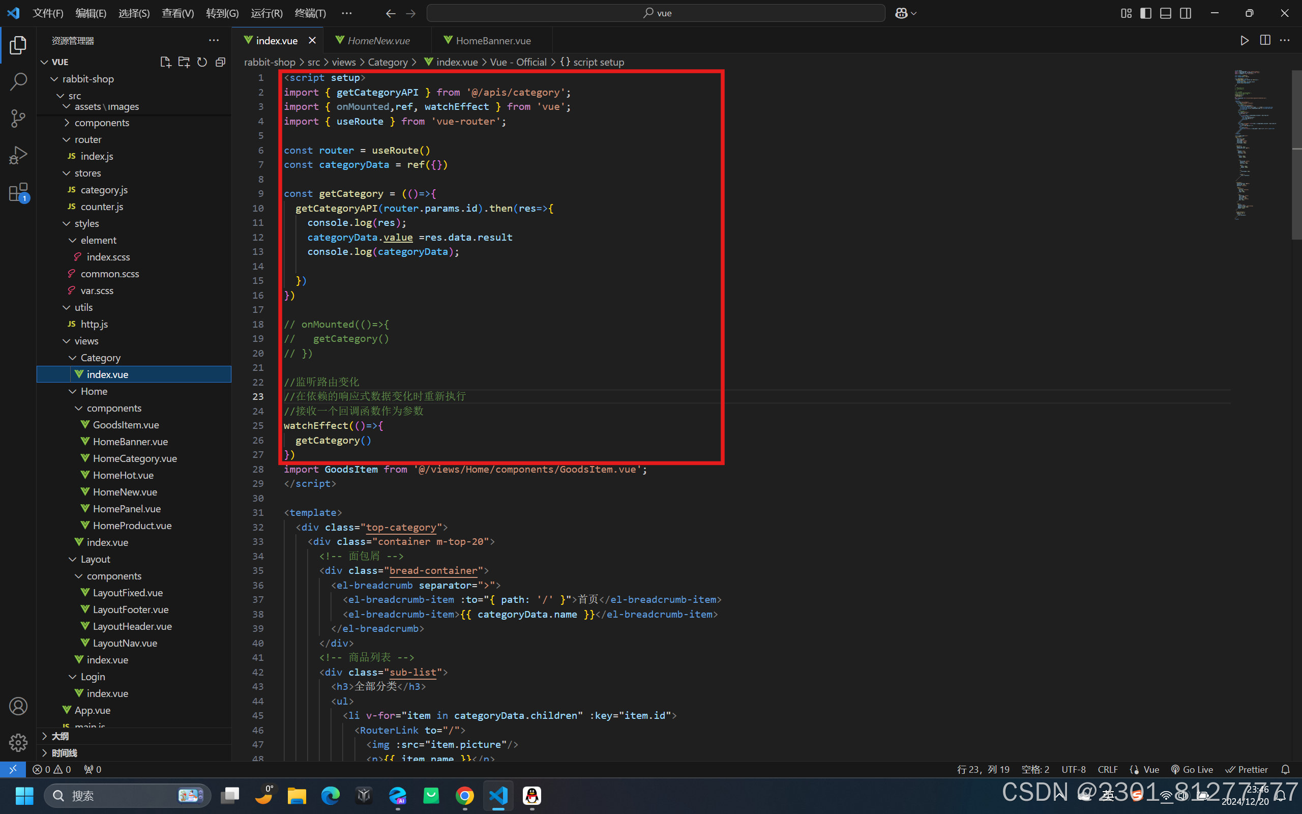Switch to HomeBanner.vue tab

(492, 40)
